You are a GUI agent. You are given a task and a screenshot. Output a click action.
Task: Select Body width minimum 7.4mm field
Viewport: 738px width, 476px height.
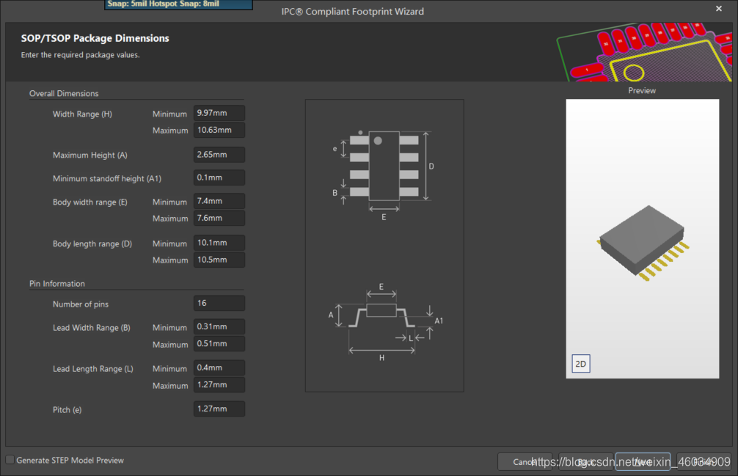coord(219,201)
